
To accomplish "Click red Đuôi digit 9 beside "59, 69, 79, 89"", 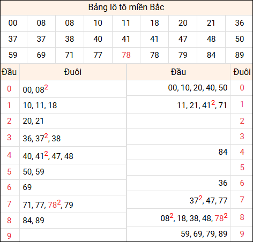I will click(242, 234).
